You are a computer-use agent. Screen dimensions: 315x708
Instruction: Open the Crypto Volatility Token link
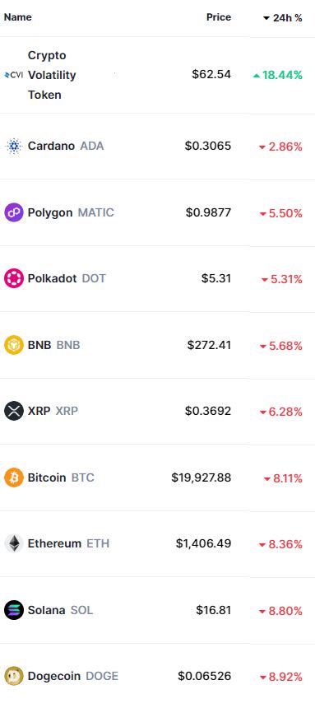point(52,75)
